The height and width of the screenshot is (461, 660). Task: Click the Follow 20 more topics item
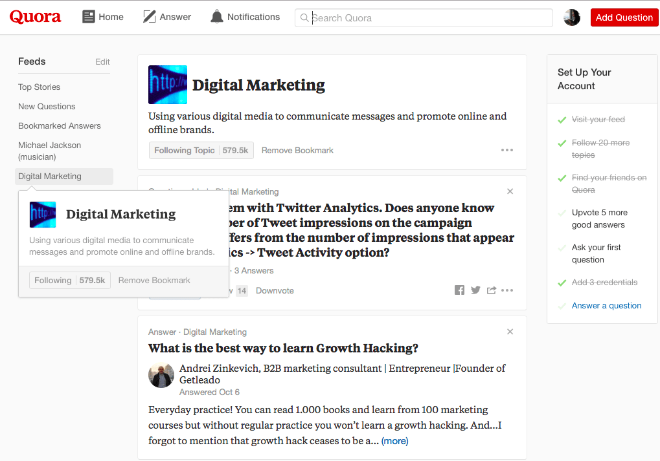[x=600, y=149]
